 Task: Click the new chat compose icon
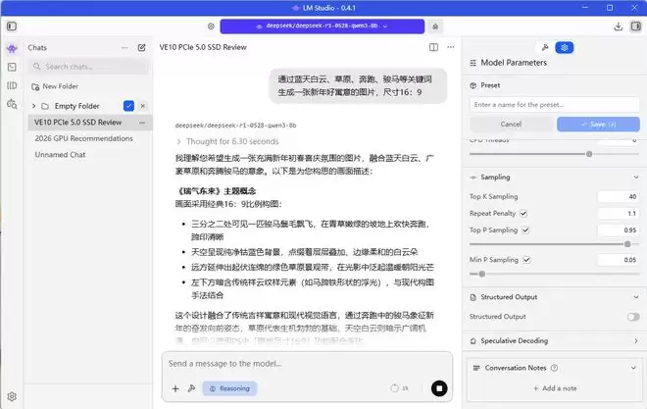click(142, 47)
